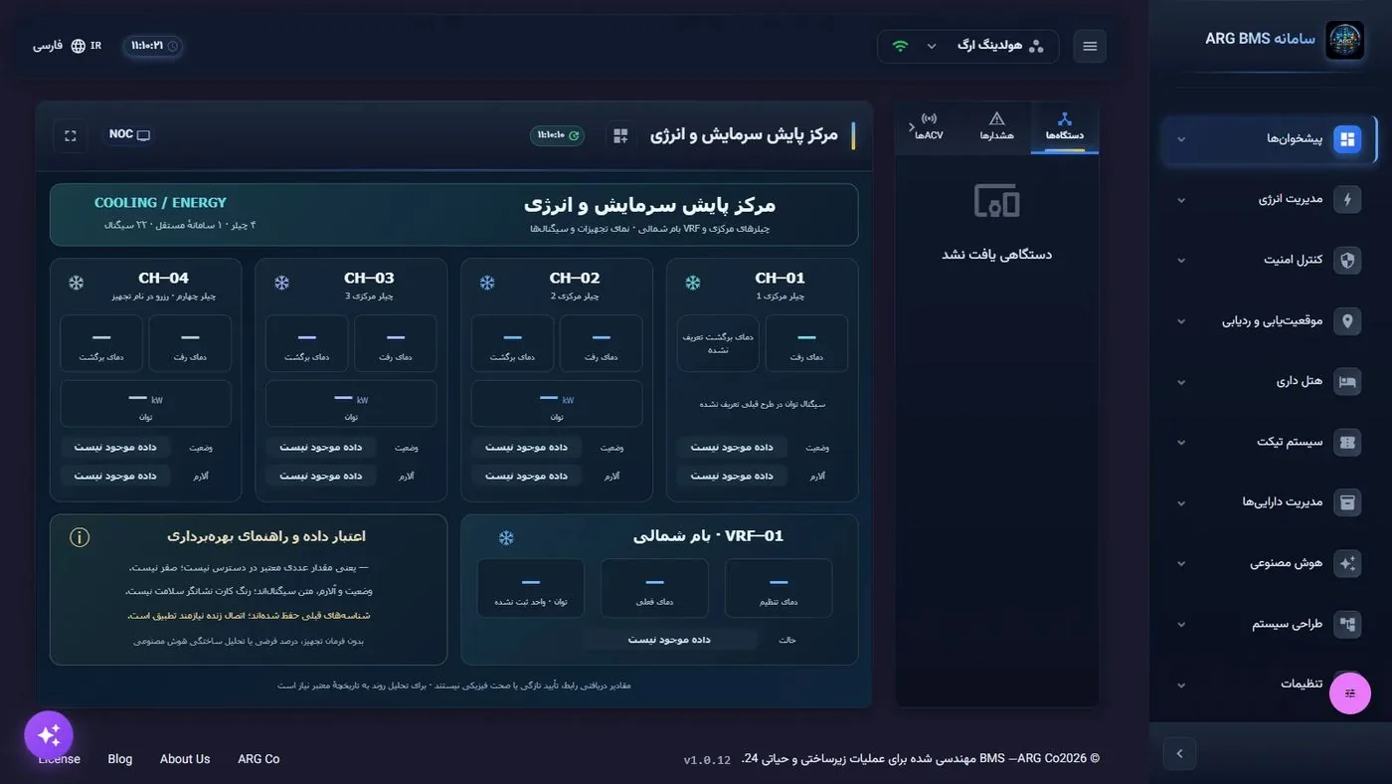Click the snowflake icon on the VRF-01 card

(506, 538)
